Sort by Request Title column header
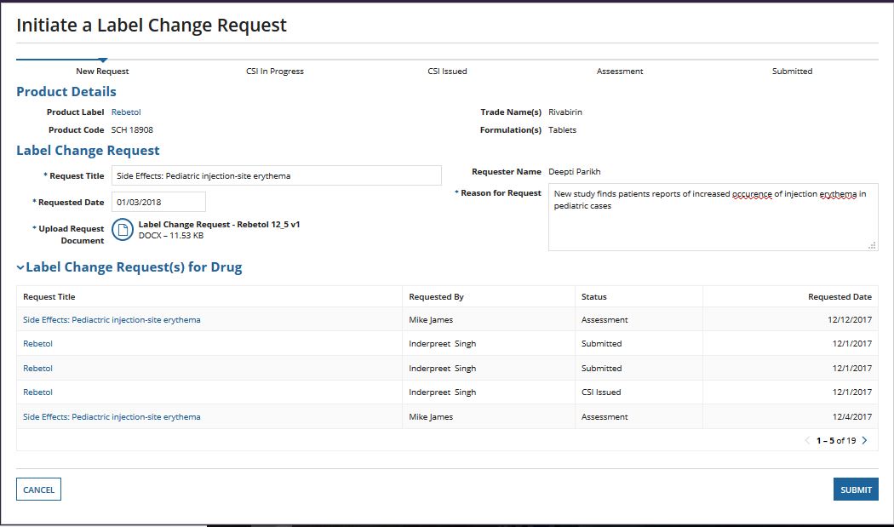Image resolution: width=894 pixels, height=527 pixels. point(49,296)
